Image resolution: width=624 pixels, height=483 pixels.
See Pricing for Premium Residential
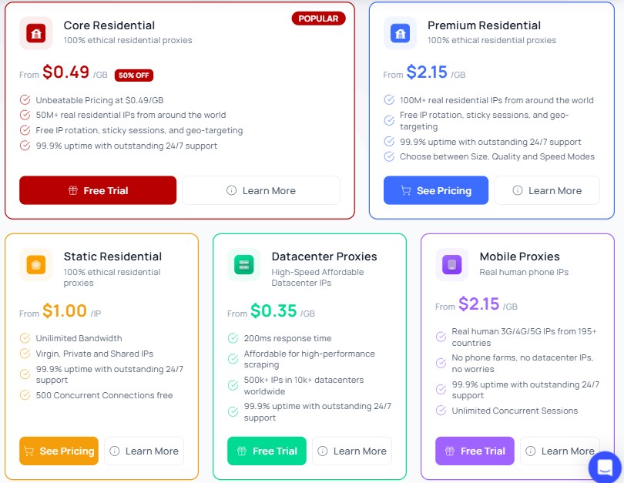(436, 190)
